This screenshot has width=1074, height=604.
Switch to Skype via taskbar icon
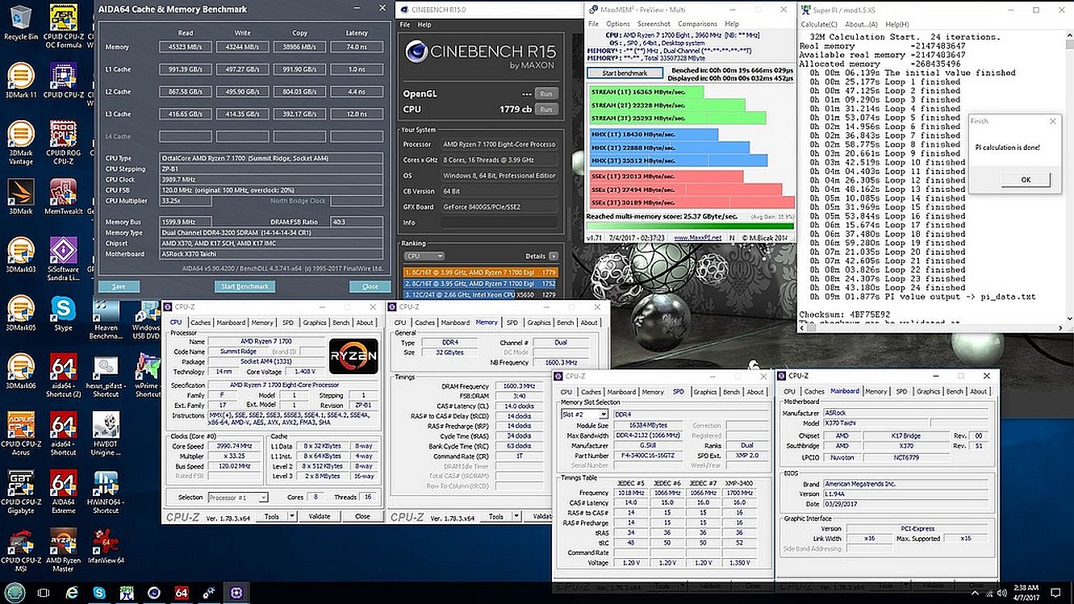(99, 593)
